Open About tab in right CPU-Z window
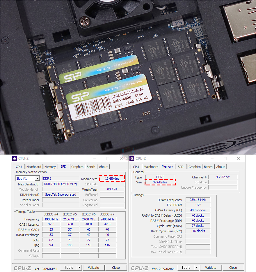The height and width of the screenshot is (272, 256). click(x=221, y=167)
